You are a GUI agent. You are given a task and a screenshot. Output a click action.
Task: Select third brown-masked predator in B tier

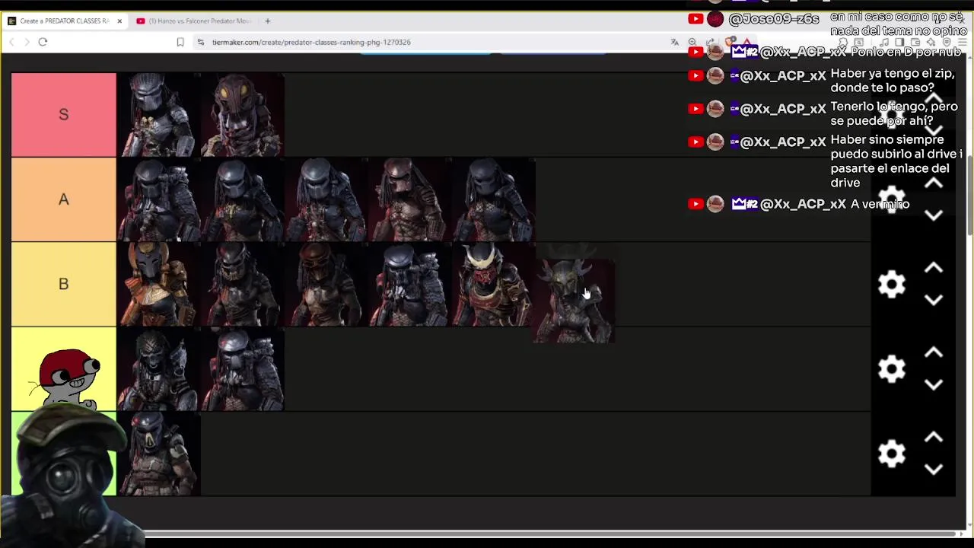[326, 284]
